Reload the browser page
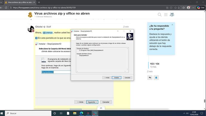The image size is (206, 116). [6, 8]
